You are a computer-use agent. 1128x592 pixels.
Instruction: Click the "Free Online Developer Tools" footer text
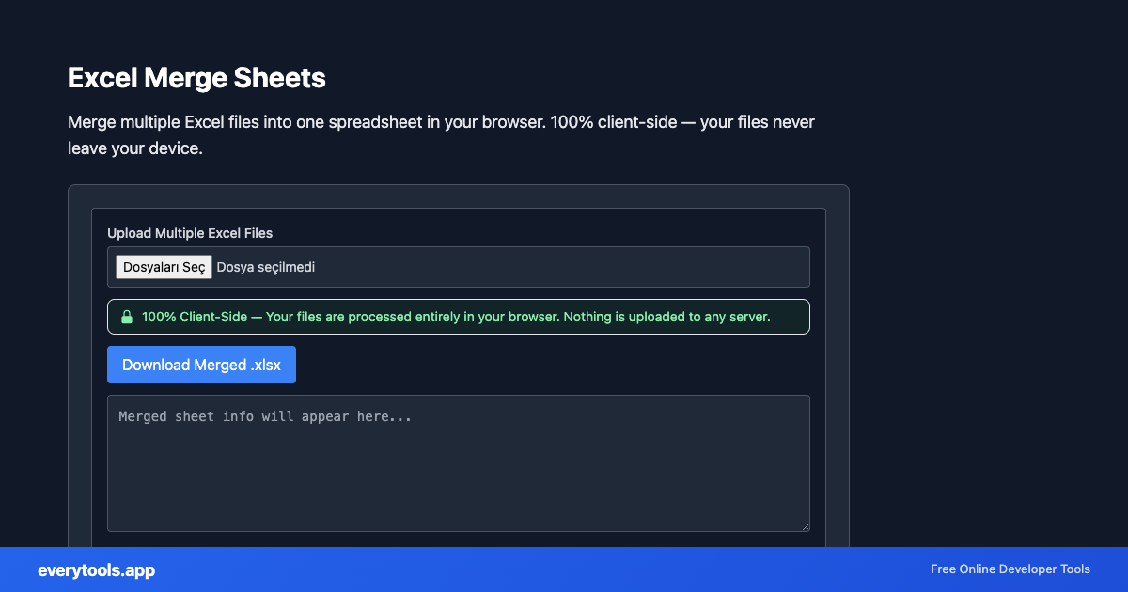1010,569
